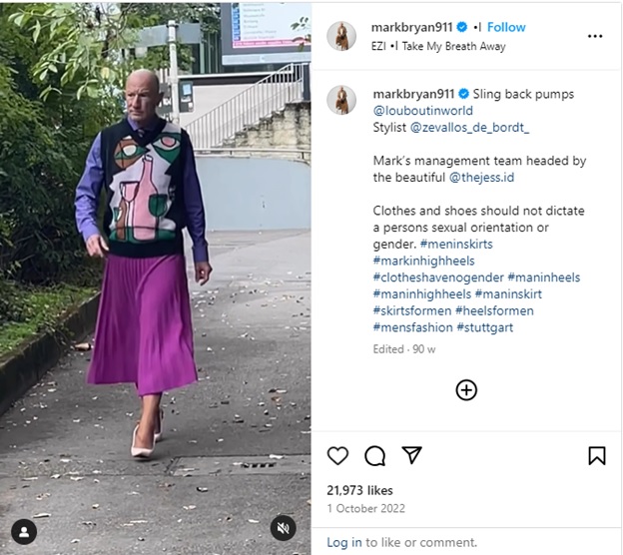Browse the #meninskirts hashtag
The width and height of the screenshot is (623, 555).
pos(456,244)
